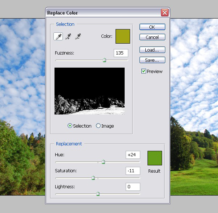Click the 'Result' label text
Viewport: 218px width, 213px height.
pyautogui.click(x=154, y=171)
